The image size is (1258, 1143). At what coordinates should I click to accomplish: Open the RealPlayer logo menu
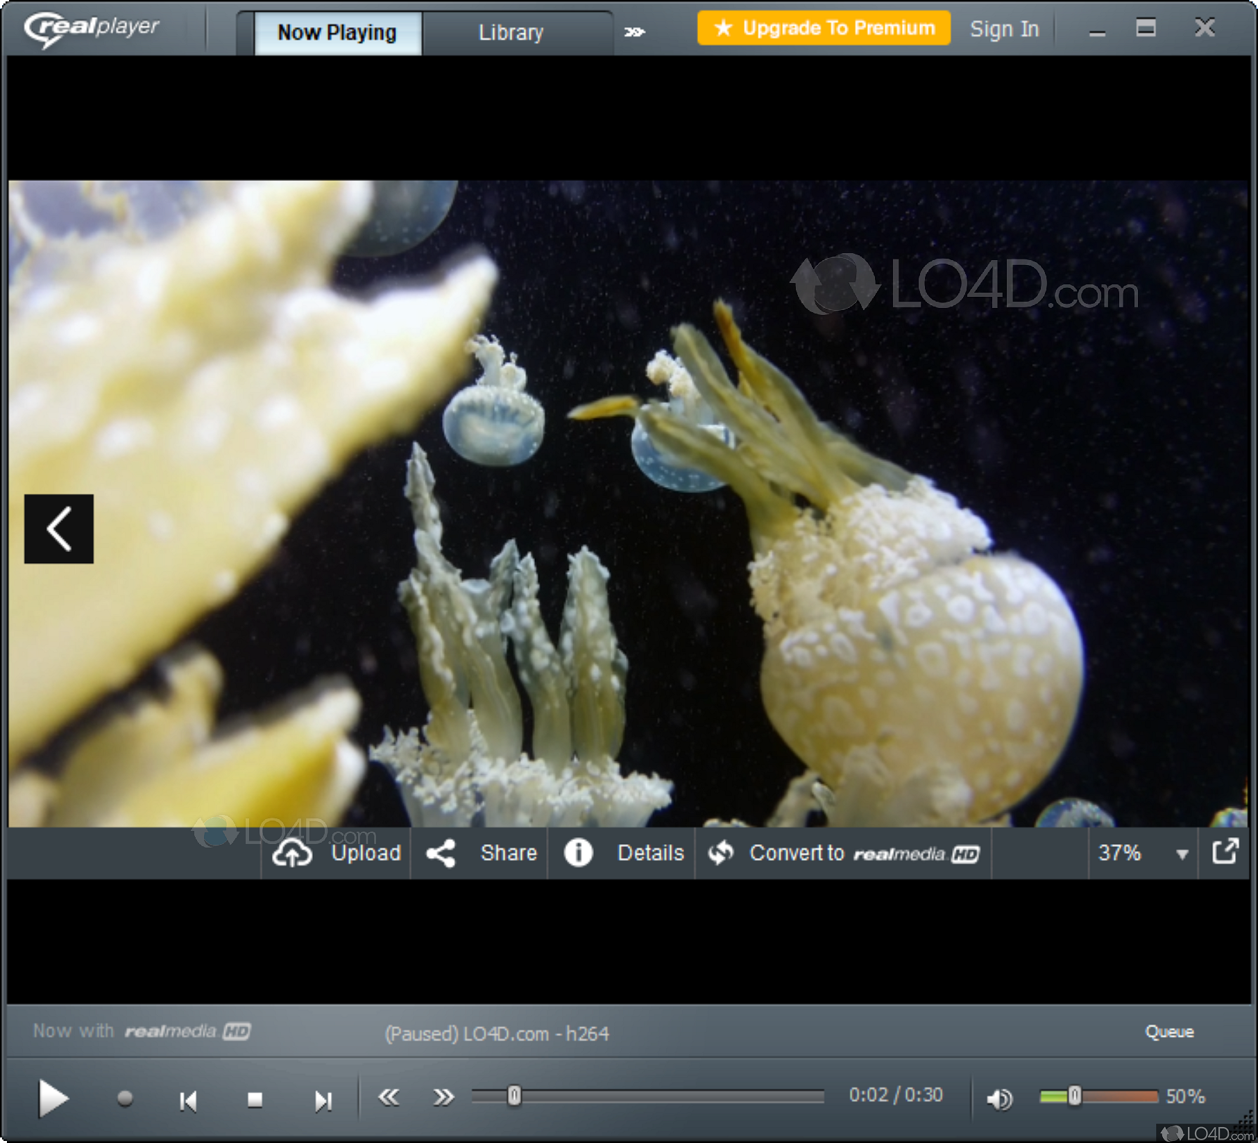(92, 29)
